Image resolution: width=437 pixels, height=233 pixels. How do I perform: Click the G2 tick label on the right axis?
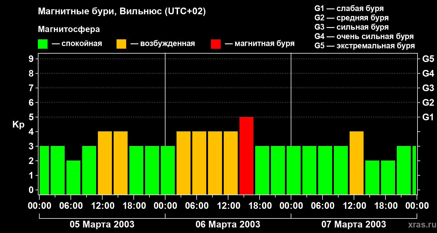point(428,103)
